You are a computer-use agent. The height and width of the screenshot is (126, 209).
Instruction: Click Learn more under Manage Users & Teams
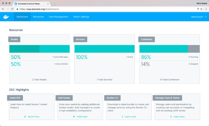coord(179,117)
